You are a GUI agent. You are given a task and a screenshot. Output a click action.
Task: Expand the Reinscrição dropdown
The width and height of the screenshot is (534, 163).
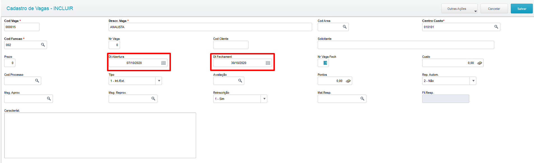click(x=264, y=99)
